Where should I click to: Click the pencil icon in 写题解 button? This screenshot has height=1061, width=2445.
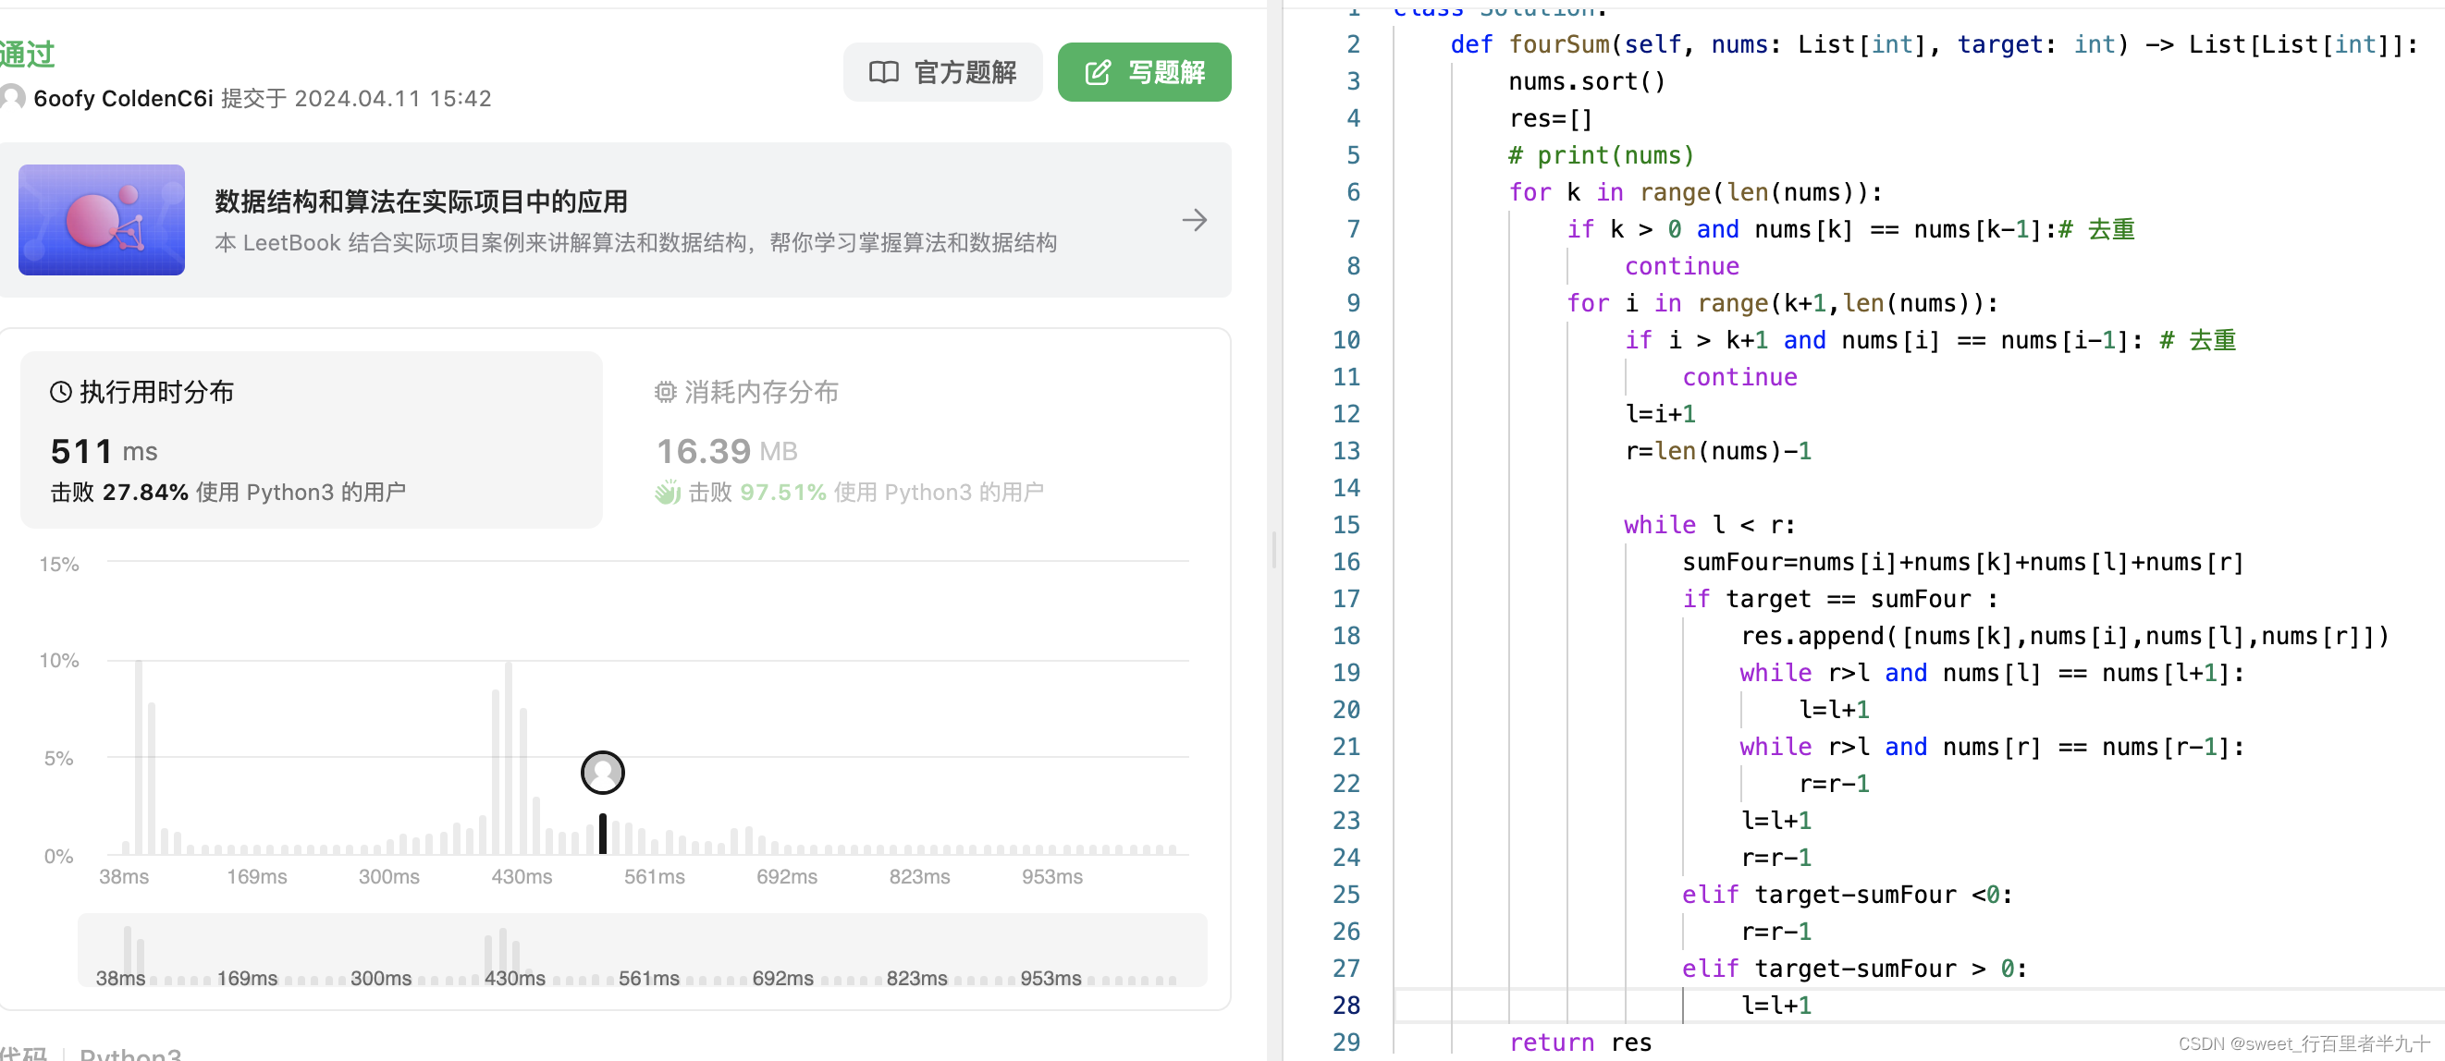click(x=1098, y=72)
